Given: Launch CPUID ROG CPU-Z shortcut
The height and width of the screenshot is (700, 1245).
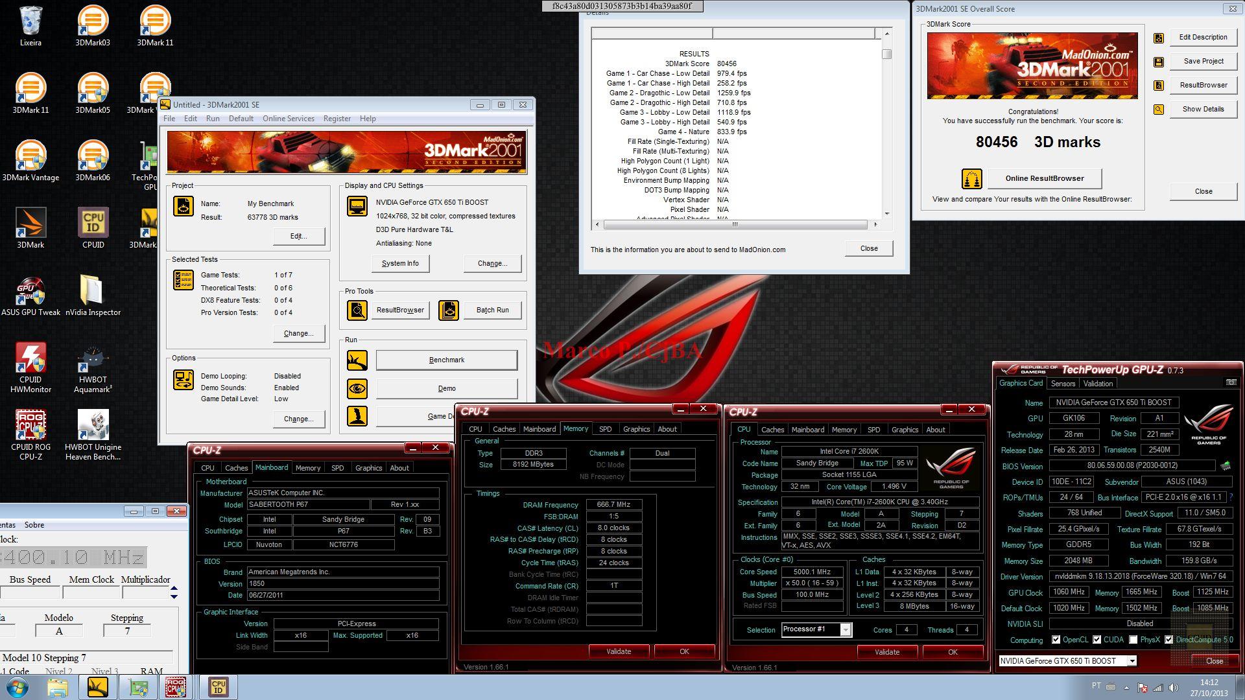Looking at the screenshot, I should [30, 436].
